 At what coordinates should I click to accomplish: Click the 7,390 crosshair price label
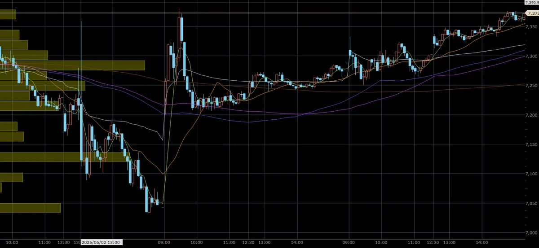[532, 2]
